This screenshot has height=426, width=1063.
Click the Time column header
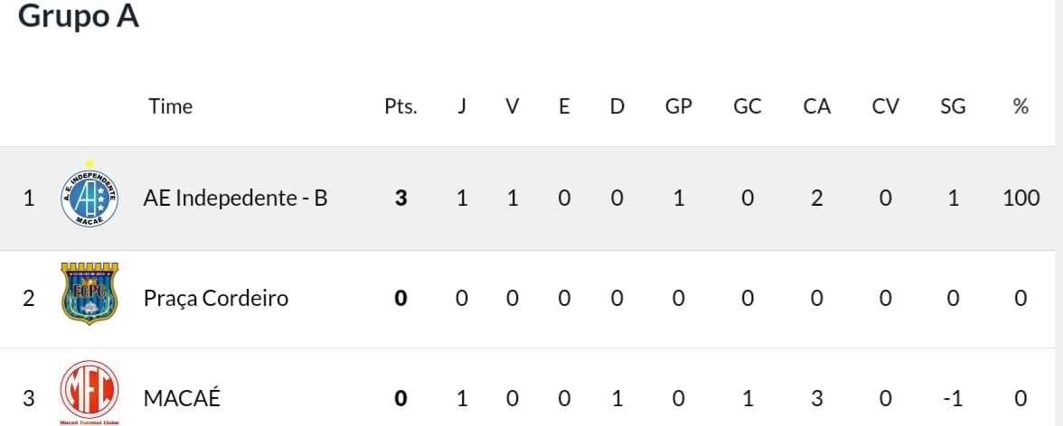coord(171,106)
